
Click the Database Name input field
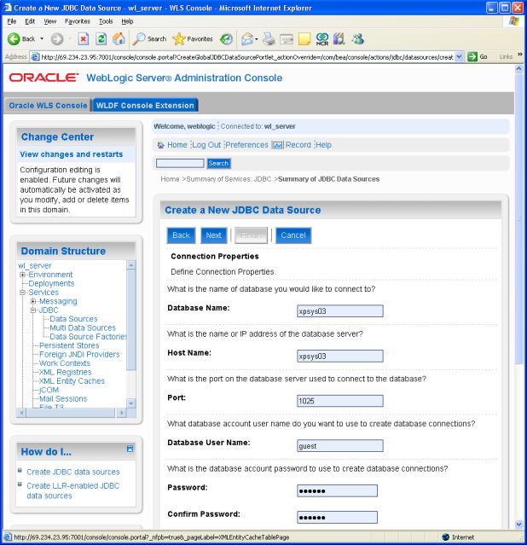[x=339, y=311]
